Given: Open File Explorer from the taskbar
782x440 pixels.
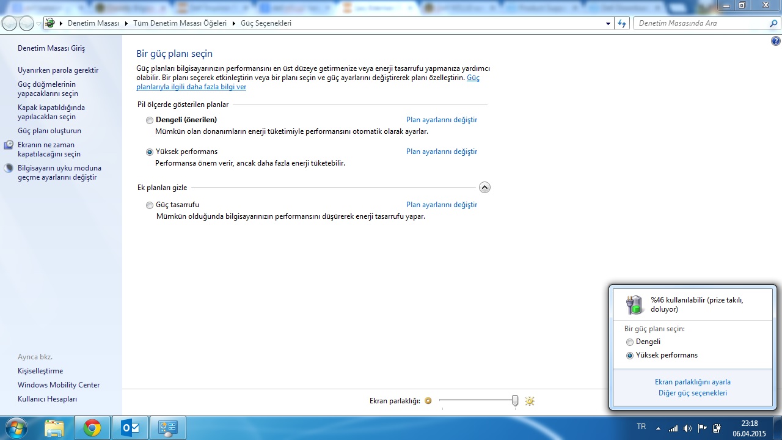Looking at the screenshot, I should point(54,428).
